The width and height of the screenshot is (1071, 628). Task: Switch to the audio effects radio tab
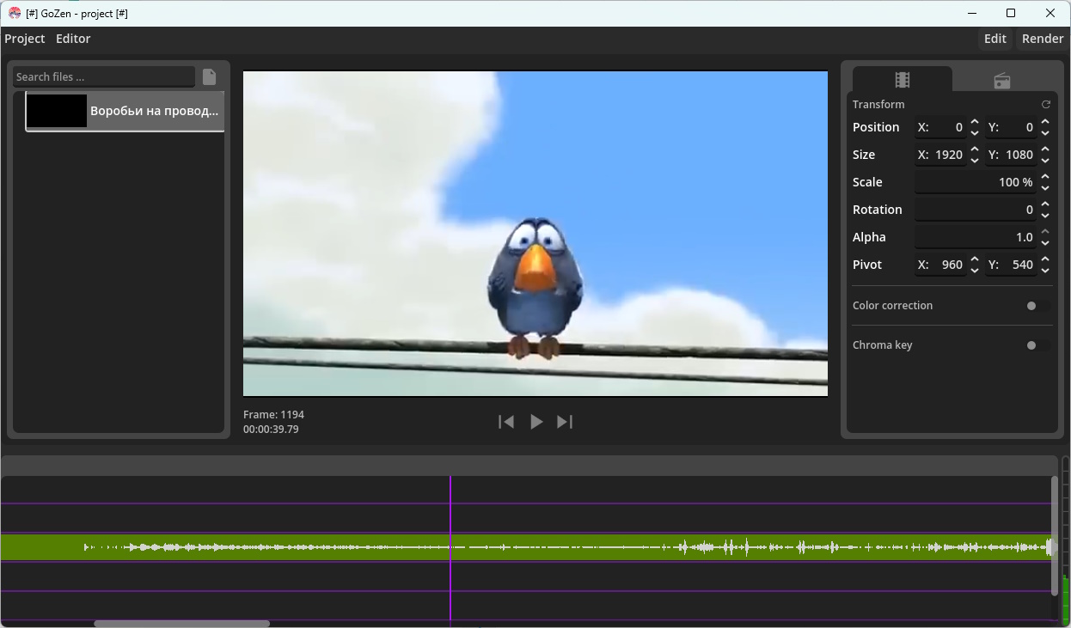pos(1001,81)
